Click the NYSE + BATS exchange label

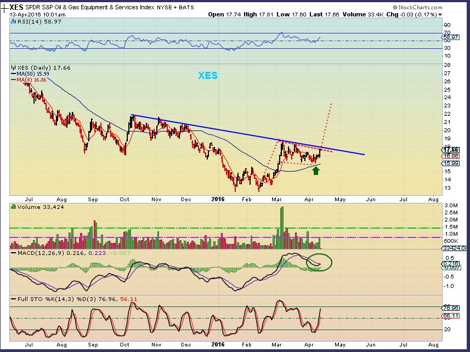click(x=175, y=8)
